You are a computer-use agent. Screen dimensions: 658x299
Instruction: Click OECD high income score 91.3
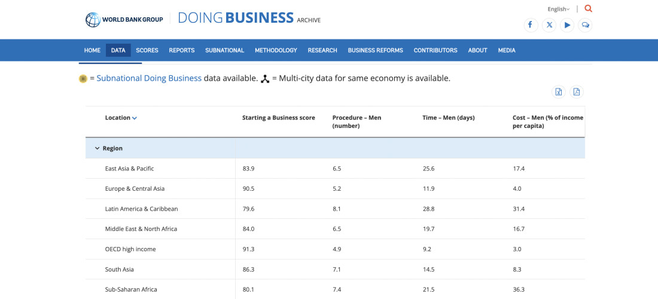[248, 249]
